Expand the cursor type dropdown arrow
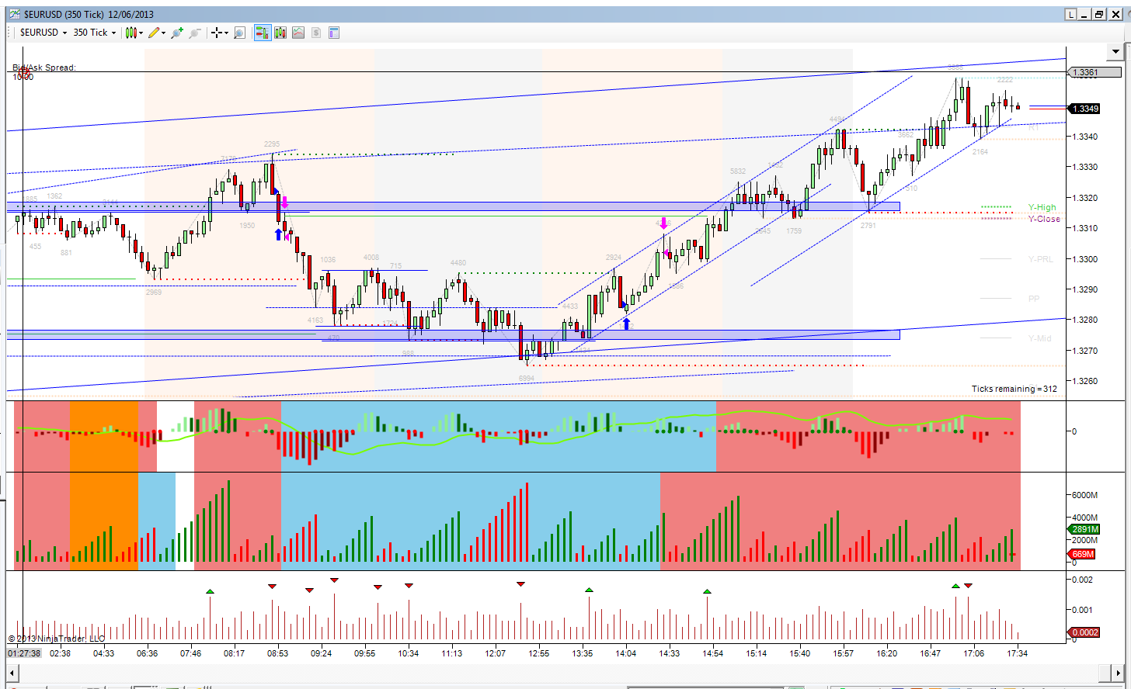Screen dimensions: 1131x689 (226, 33)
